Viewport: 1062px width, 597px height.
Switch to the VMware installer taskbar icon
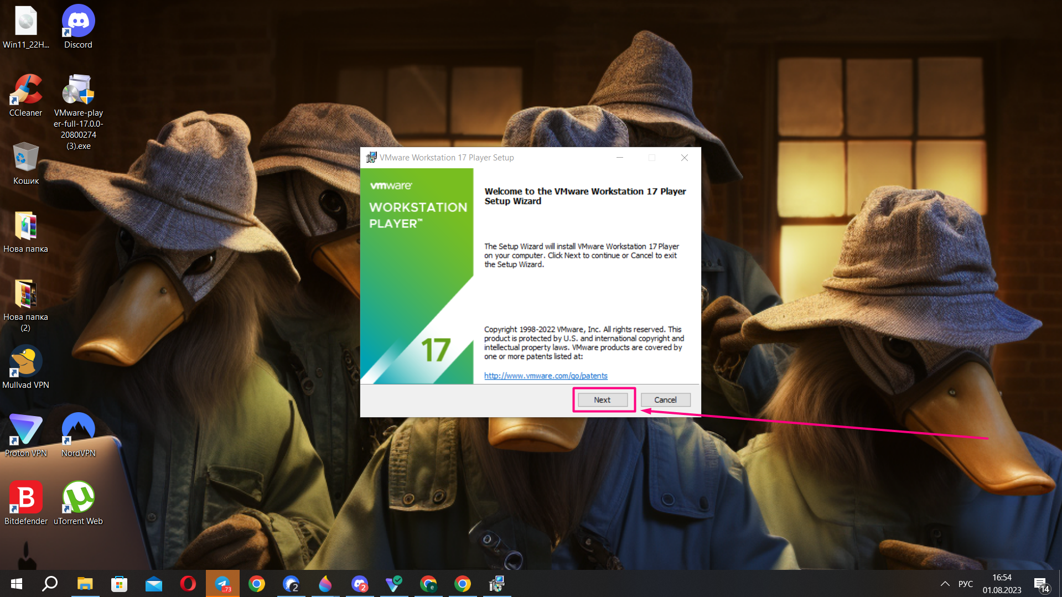pos(497,584)
